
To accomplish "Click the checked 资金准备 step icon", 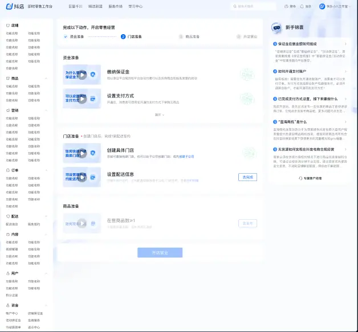I will pyautogui.click(x=66, y=36).
